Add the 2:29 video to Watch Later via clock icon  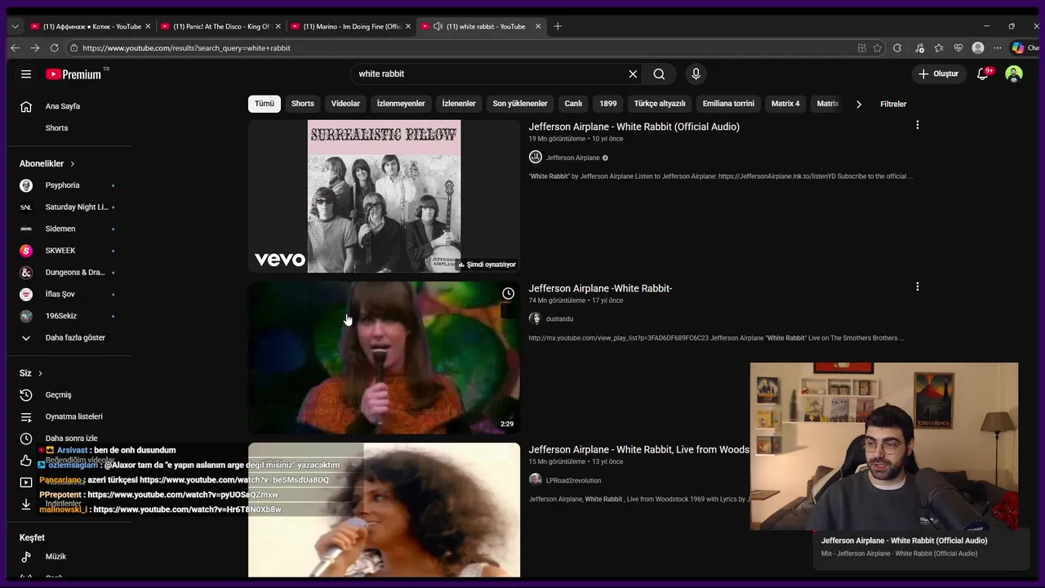[x=508, y=293]
